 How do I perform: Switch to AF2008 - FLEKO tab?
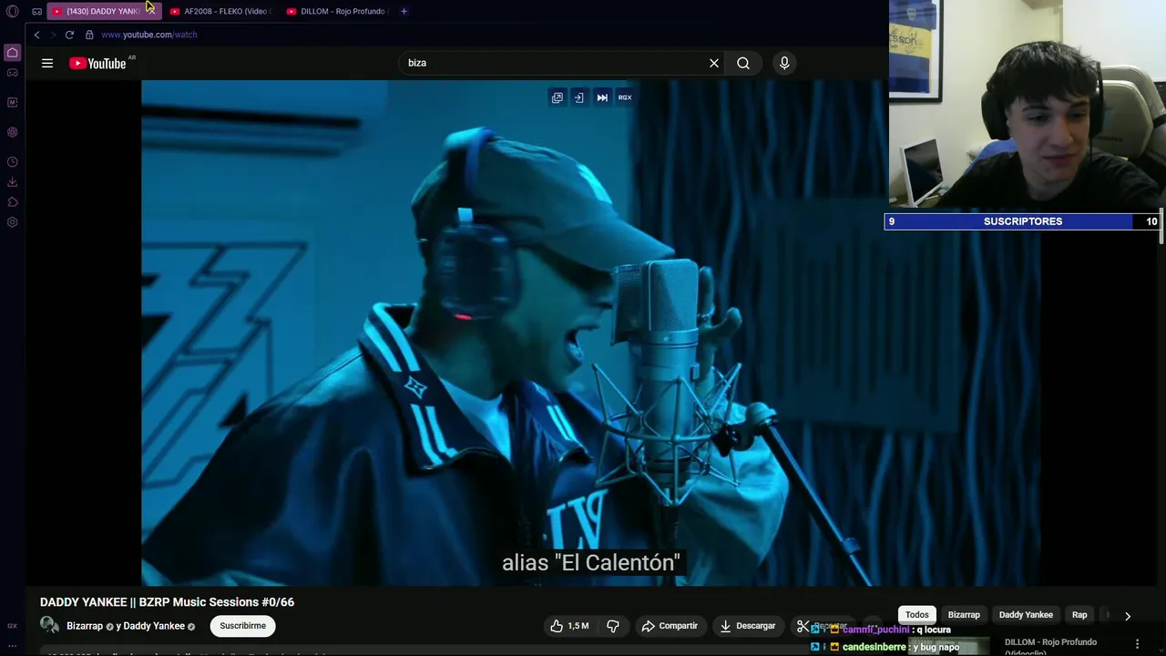click(219, 11)
